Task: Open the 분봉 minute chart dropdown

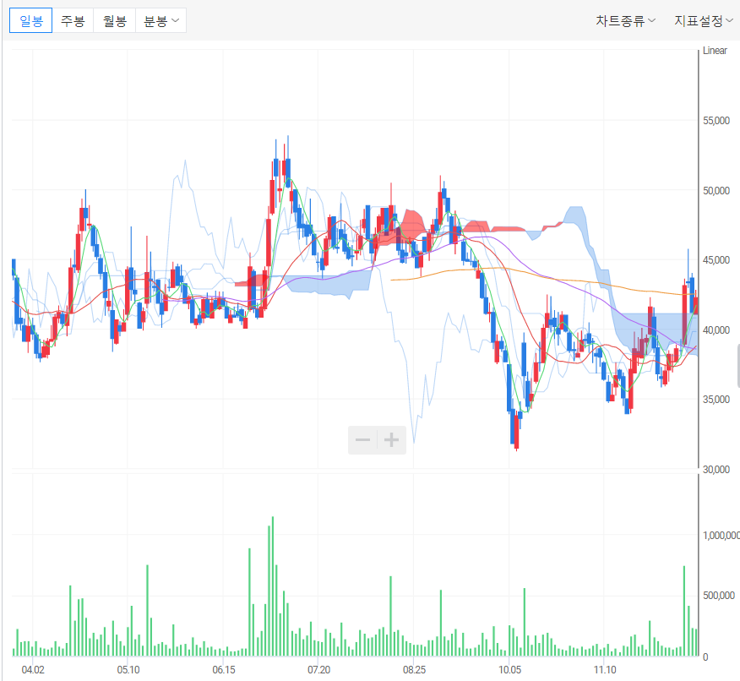Action: pyautogui.click(x=161, y=21)
